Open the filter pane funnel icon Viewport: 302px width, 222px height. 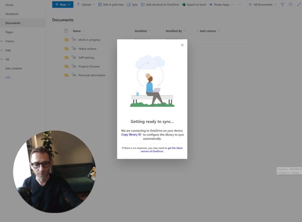pyautogui.click(x=282, y=4)
